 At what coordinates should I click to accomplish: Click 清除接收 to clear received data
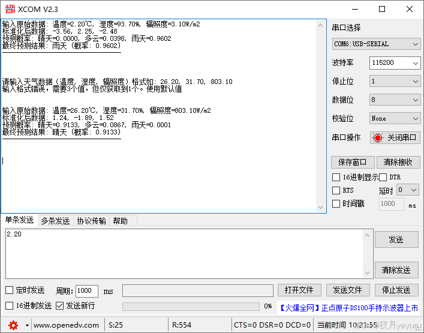(x=398, y=163)
